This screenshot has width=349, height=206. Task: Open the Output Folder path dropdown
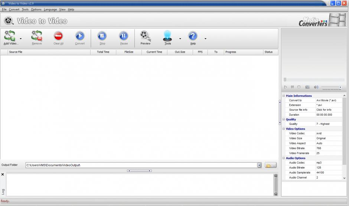point(259,165)
